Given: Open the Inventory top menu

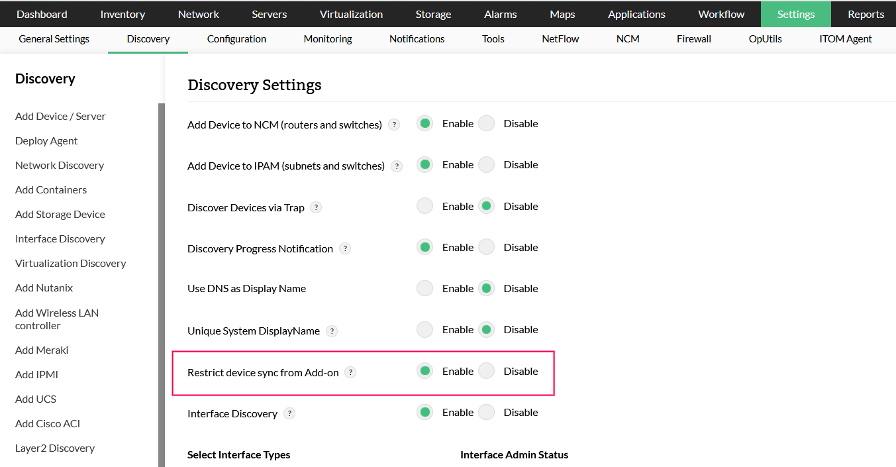Looking at the screenshot, I should click(123, 14).
